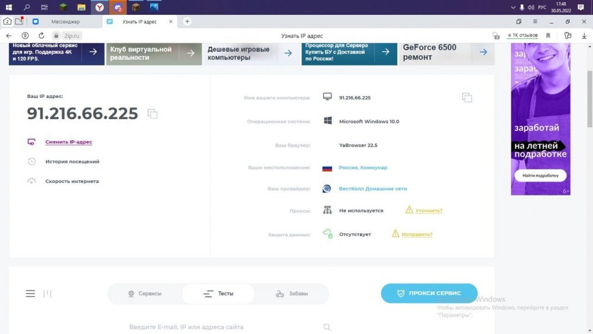Screen dimensions: 593x334
Task: Click the Сменить IP-адрес link
Action: 69,142
